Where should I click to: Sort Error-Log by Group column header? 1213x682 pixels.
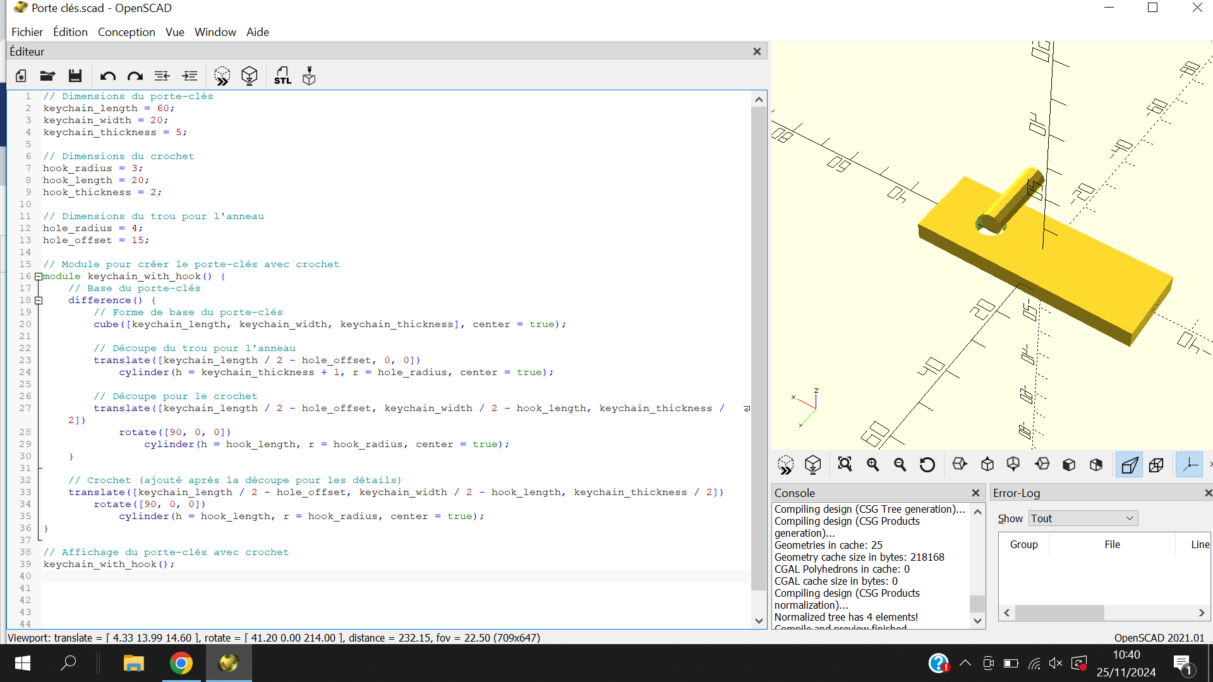click(1023, 544)
